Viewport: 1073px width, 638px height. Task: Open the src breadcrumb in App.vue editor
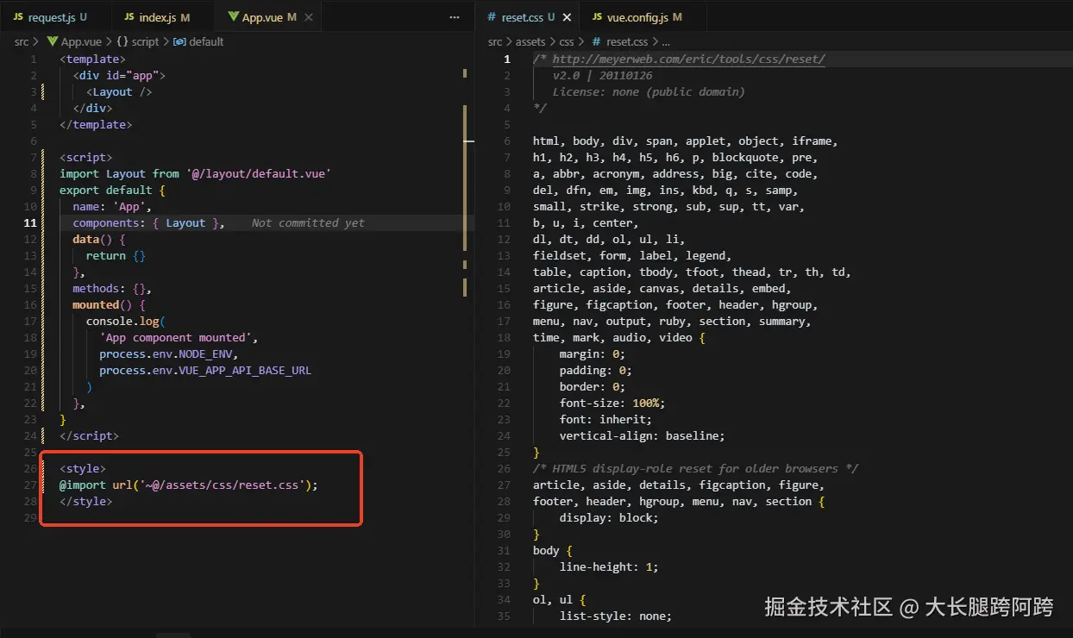click(x=22, y=41)
